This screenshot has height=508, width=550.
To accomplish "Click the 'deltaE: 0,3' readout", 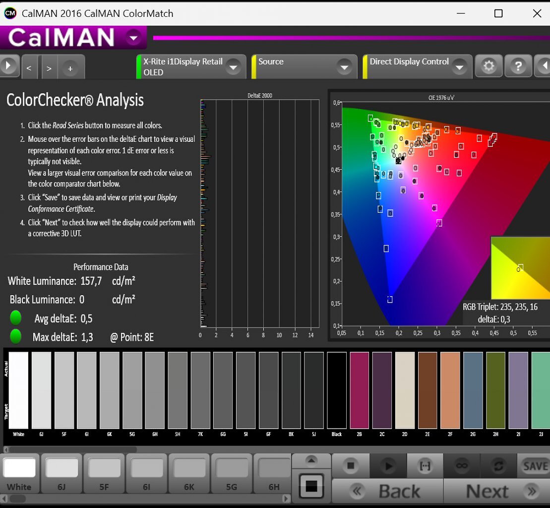I will pos(494,319).
